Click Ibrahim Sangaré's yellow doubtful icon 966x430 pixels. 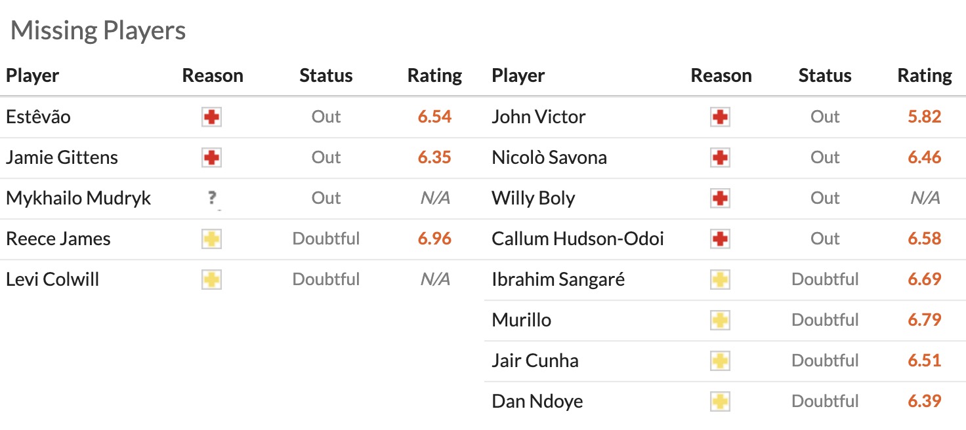721,280
